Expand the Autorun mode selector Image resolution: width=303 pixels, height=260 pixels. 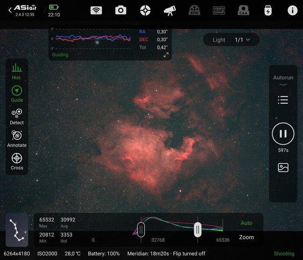click(x=283, y=80)
